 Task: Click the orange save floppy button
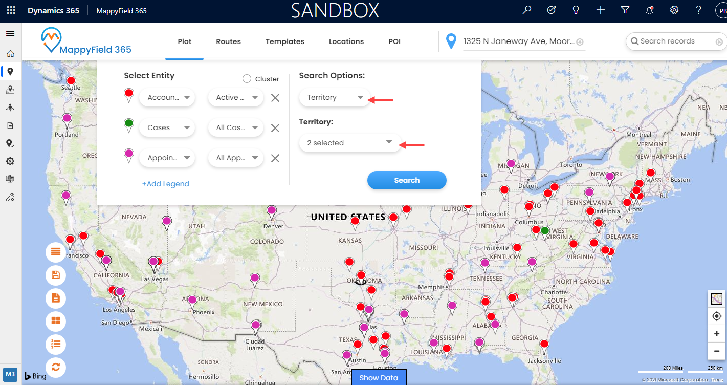click(x=56, y=275)
